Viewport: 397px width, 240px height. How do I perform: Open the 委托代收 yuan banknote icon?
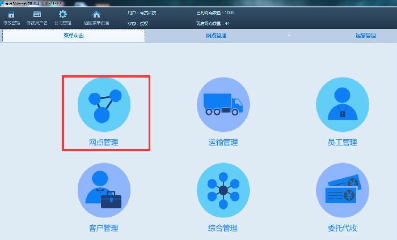342,190
